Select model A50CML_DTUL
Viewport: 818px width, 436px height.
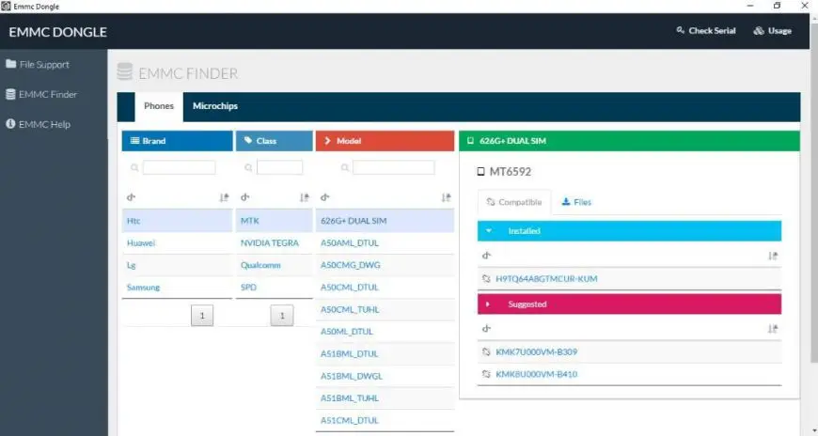[385, 288]
